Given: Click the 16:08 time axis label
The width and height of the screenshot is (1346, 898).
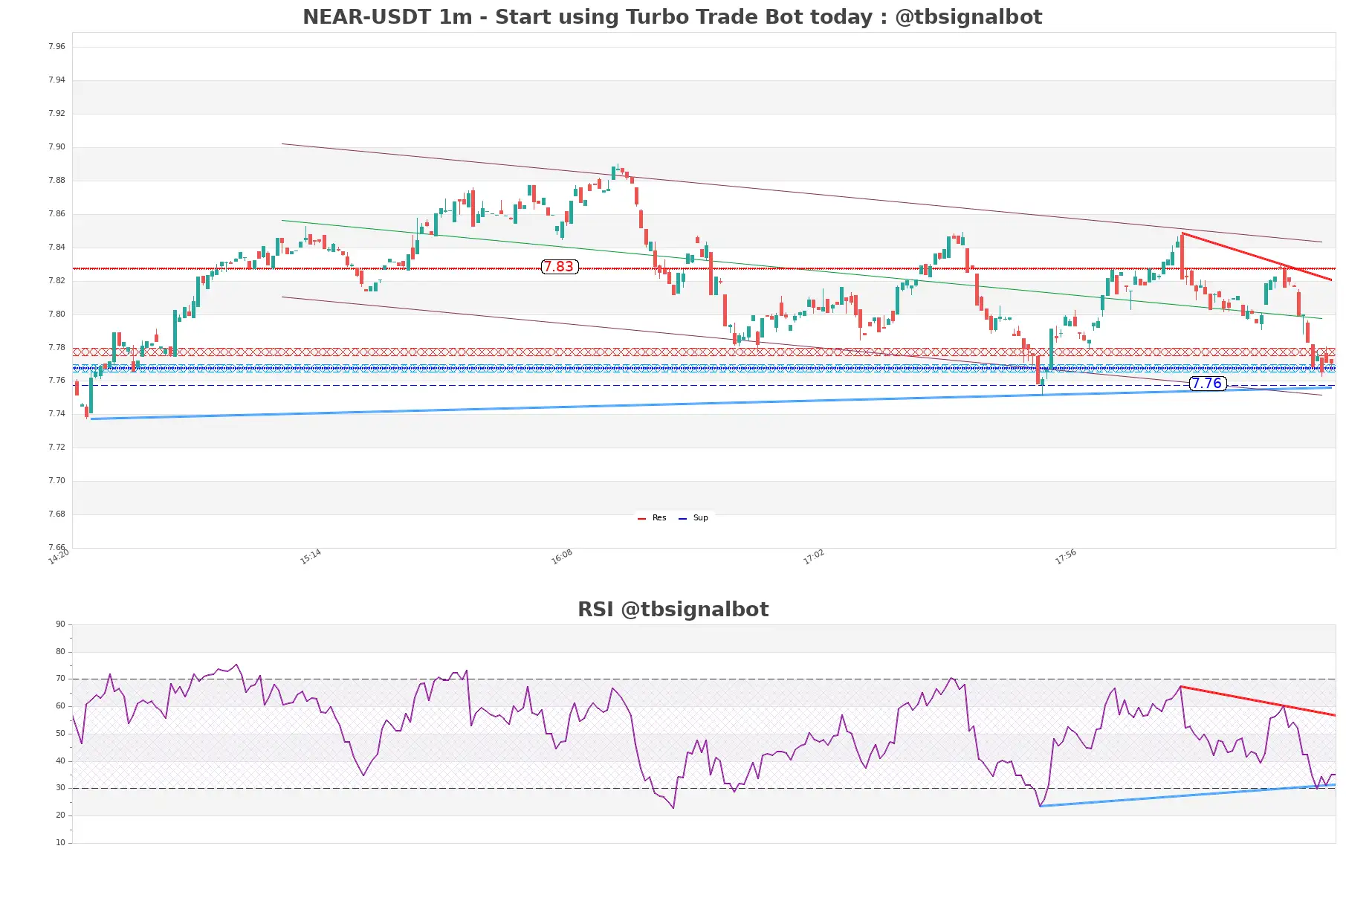Looking at the screenshot, I should pos(562,557).
